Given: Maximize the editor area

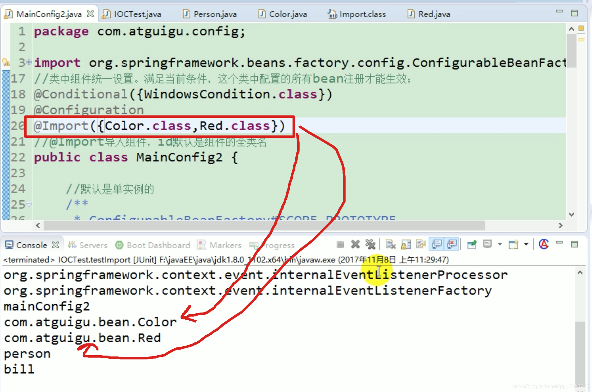Looking at the screenshot, I should point(575,13).
